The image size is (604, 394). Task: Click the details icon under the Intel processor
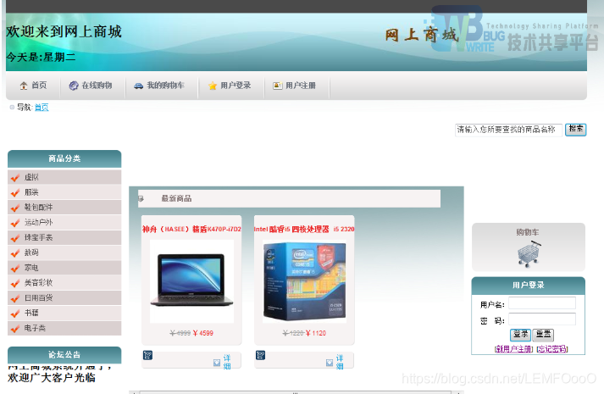[x=330, y=363]
